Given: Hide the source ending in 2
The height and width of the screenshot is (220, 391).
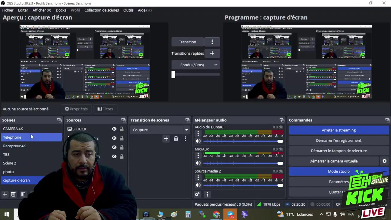Looking at the screenshot, I should click(x=114, y=138).
